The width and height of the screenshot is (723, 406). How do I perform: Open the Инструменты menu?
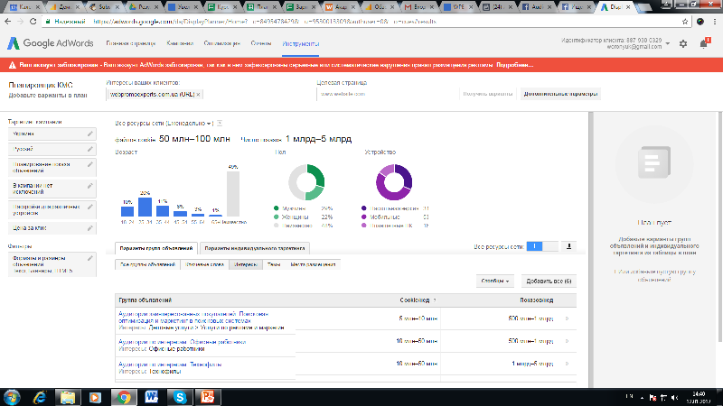(300, 43)
